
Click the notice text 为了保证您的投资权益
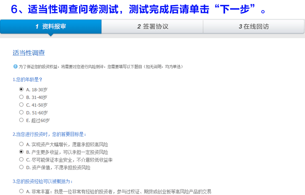pyautogui.click(x=101, y=67)
